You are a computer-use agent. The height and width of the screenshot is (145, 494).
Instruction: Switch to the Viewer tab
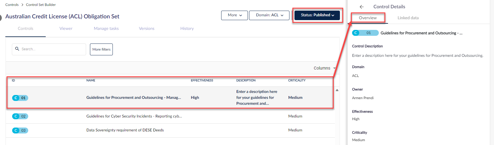tap(66, 29)
